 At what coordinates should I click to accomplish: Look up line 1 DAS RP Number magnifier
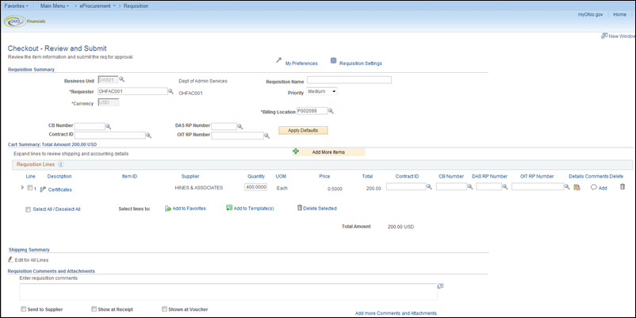(505, 186)
